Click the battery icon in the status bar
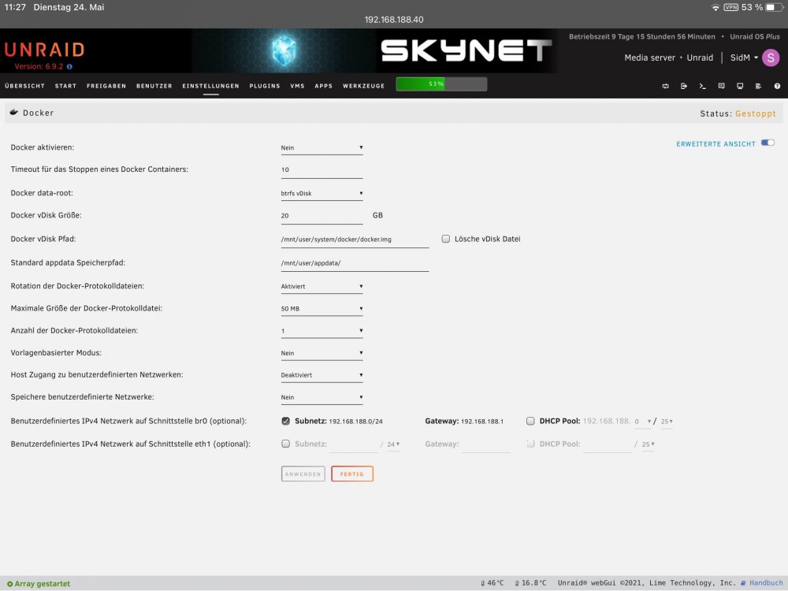This screenshot has width=788, height=591. coord(775,8)
